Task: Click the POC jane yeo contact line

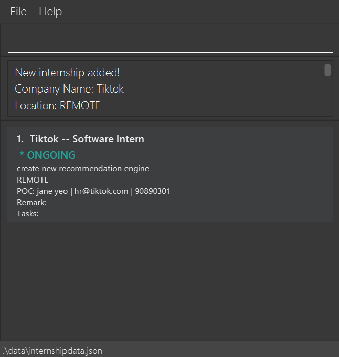Action: pyautogui.click(x=94, y=191)
